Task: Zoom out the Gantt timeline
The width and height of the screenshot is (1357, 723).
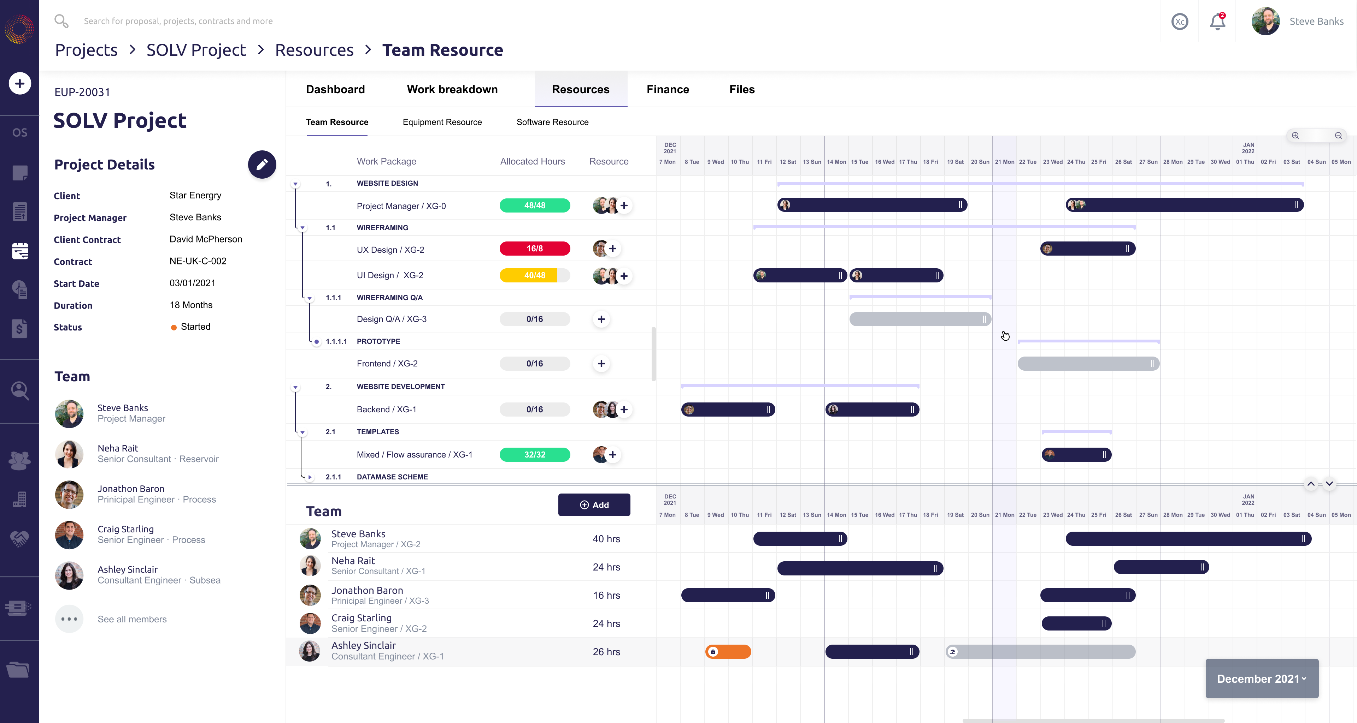Action: pyautogui.click(x=1338, y=136)
